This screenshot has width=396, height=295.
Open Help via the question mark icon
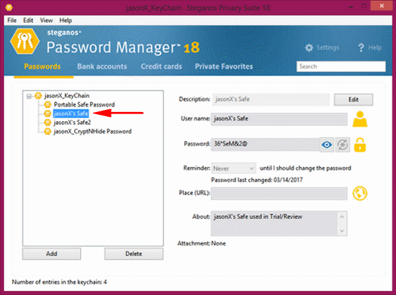[370, 47]
